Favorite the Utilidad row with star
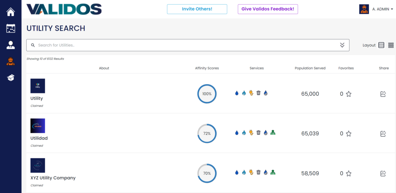The image size is (396, 193). coord(349,134)
